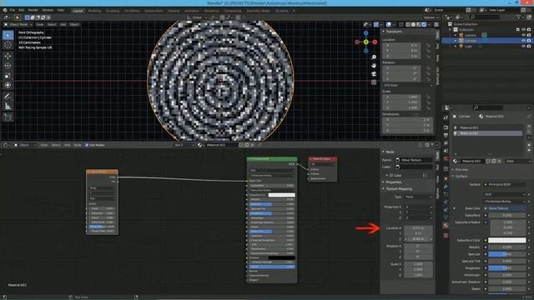Open the Window menu
The image size is (534, 300).
(48, 10)
